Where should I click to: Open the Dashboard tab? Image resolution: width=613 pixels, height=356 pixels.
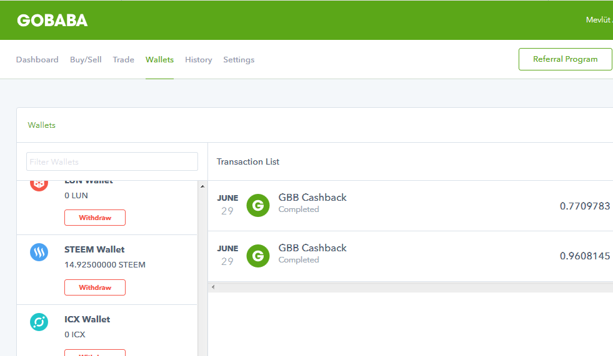pos(37,60)
